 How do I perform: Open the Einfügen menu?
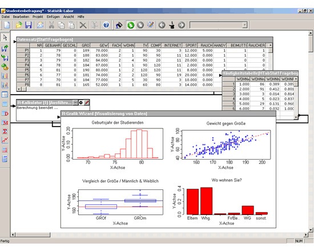click(x=53, y=17)
